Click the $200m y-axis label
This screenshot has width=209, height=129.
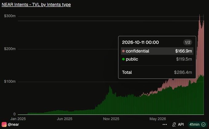pos(10,49)
